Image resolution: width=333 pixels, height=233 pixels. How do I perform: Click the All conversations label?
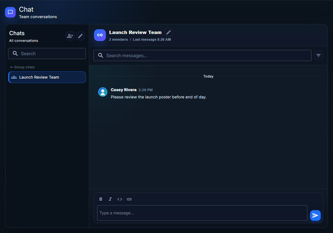[x=23, y=40]
